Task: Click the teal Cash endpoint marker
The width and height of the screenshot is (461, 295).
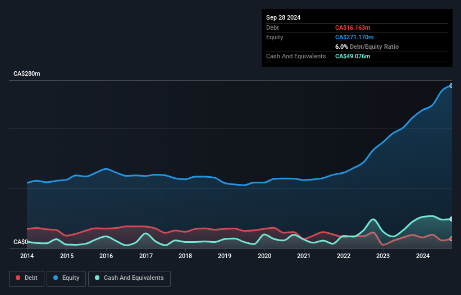Action: pyautogui.click(x=451, y=219)
